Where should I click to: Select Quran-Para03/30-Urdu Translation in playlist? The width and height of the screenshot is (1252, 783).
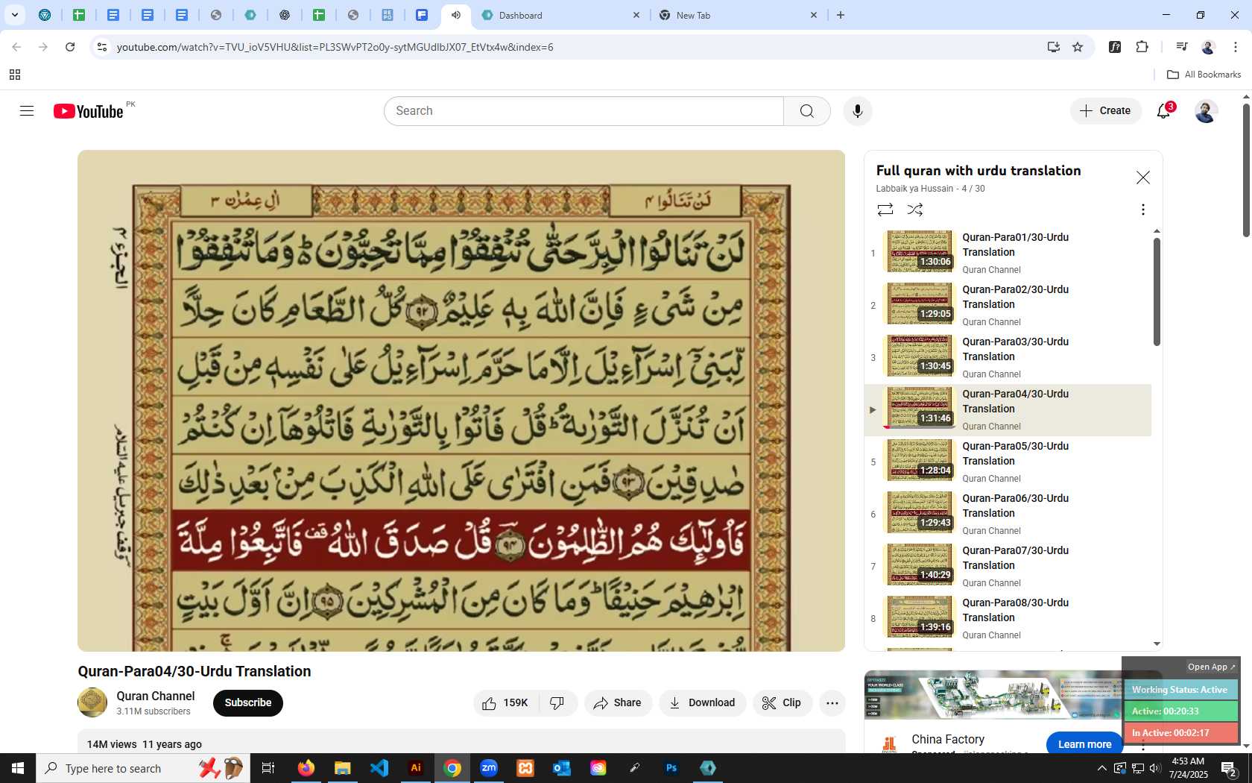click(1008, 358)
